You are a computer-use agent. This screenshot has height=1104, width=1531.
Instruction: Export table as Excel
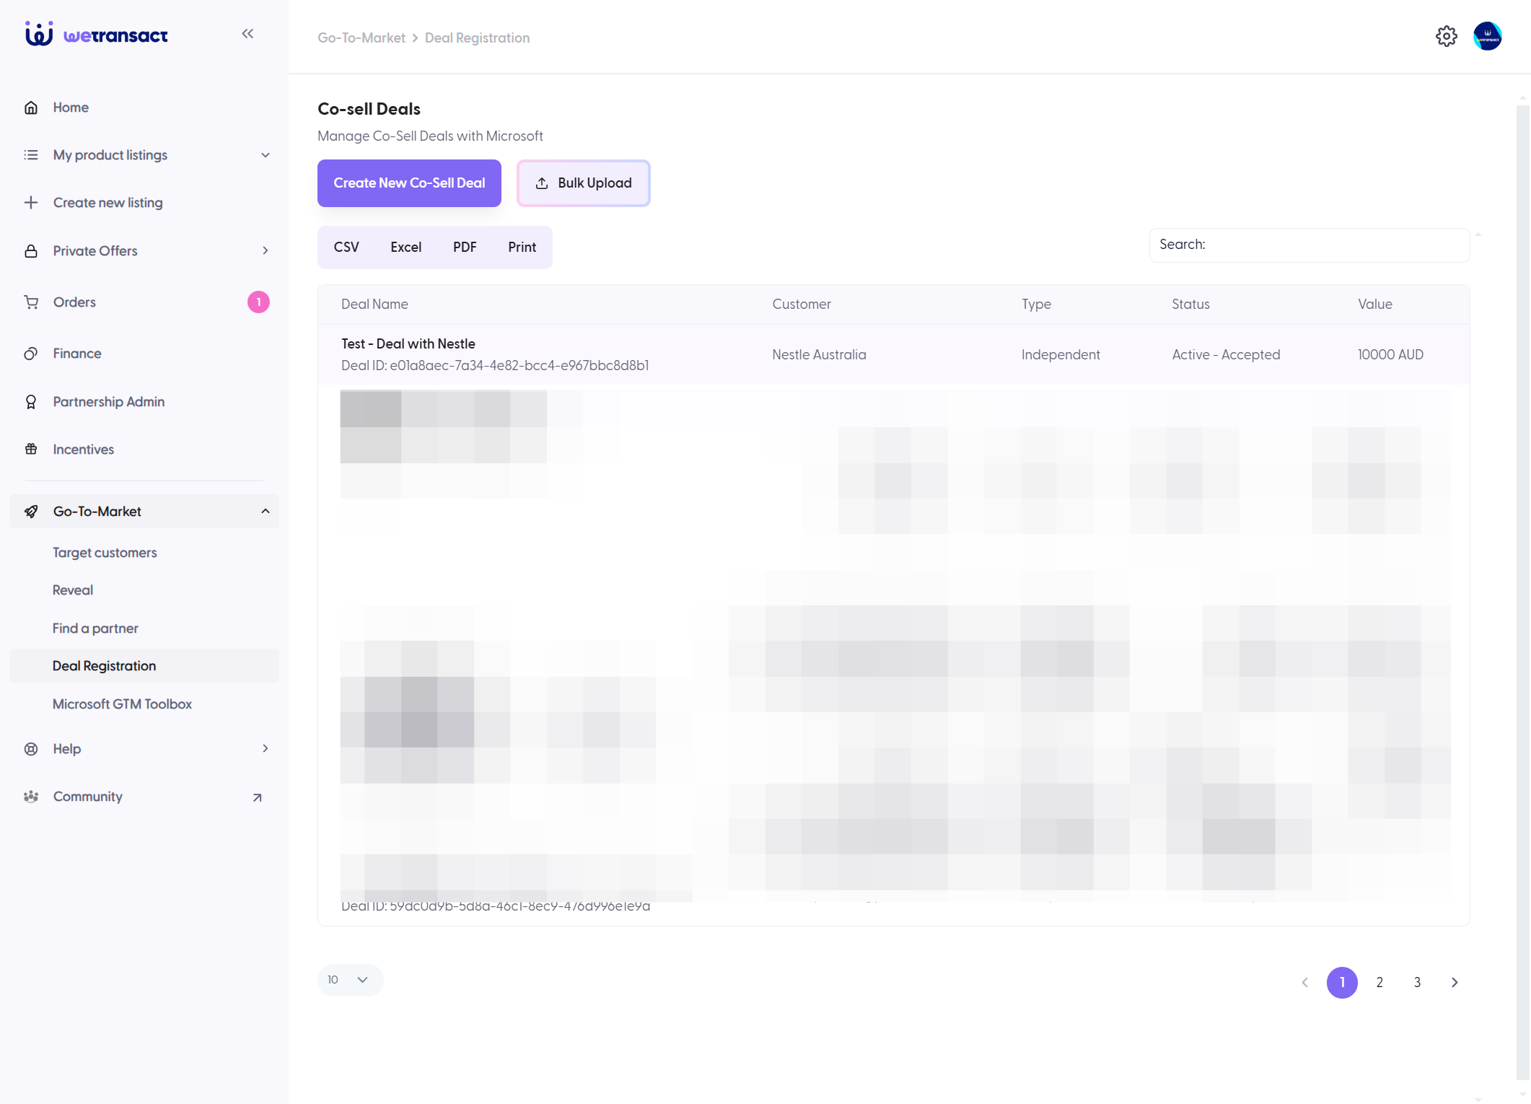coord(405,247)
